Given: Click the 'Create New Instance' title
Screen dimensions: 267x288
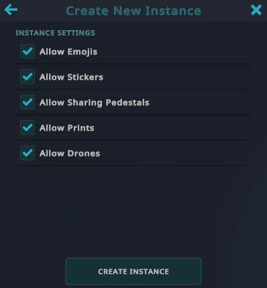Looking at the screenshot, I should [133, 11].
